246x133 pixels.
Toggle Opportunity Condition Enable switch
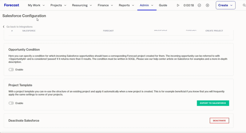coord(11,70)
